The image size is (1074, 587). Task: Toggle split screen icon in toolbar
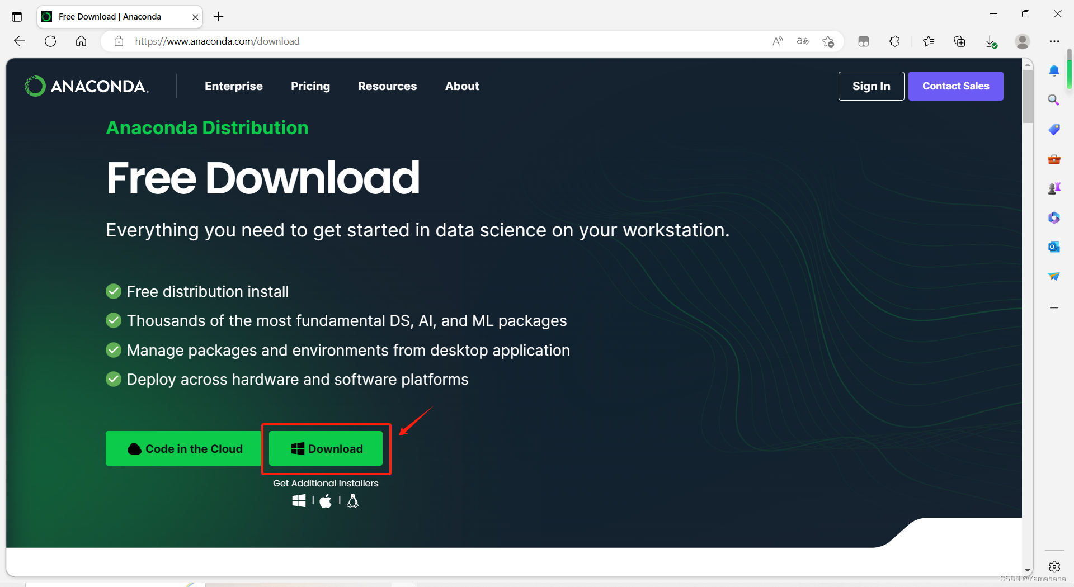pos(864,41)
